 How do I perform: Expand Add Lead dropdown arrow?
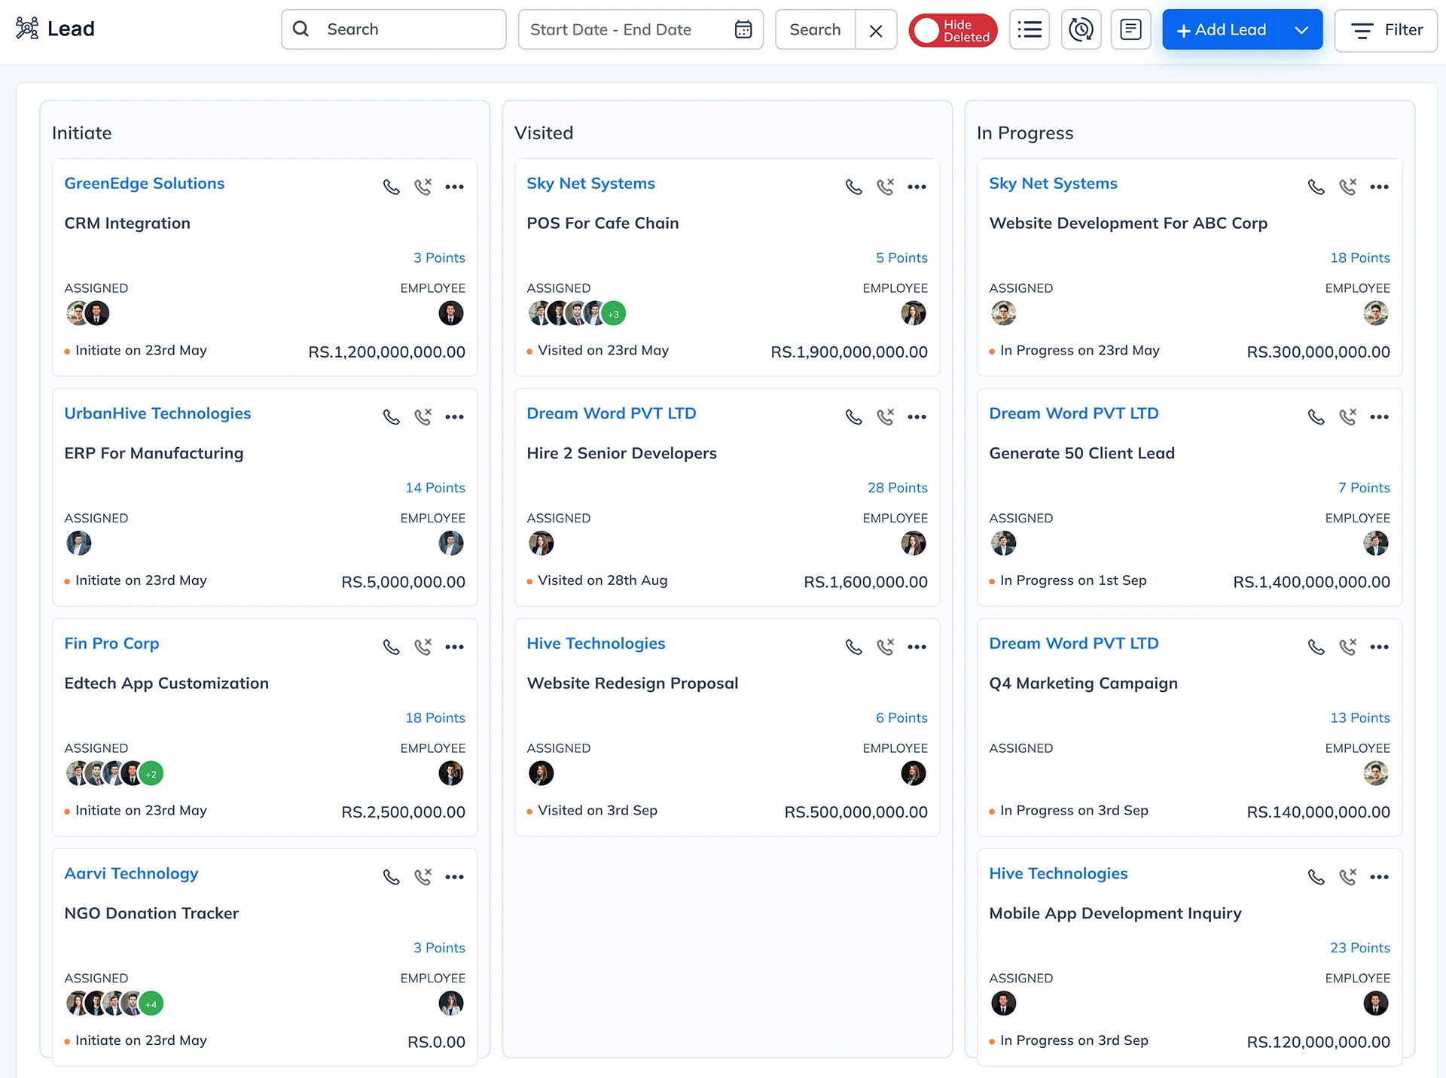pyautogui.click(x=1301, y=30)
